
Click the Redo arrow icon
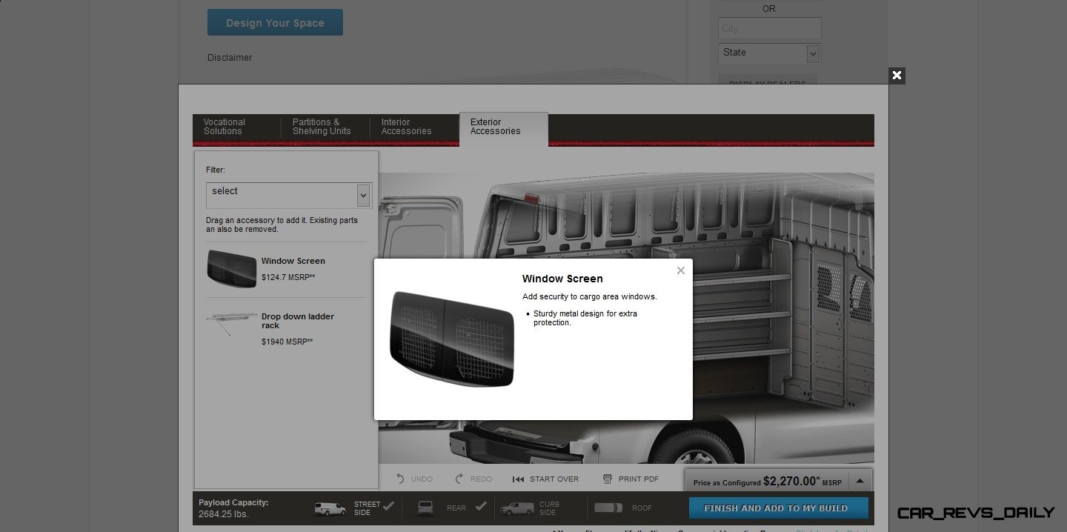point(459,479)
